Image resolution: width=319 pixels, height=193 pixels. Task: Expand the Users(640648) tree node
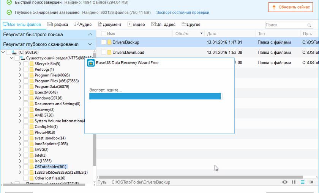pos(20,92)
